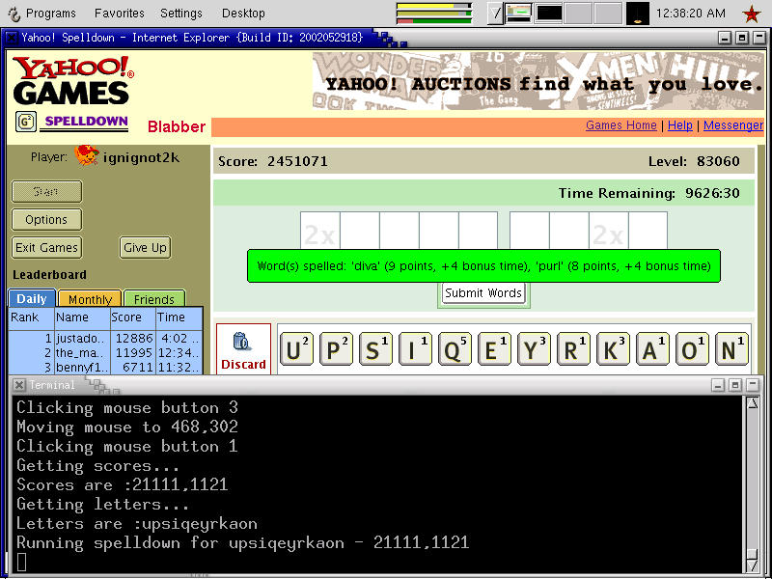
Task: Choose the K letter tile
Action: tap(613, 349)
